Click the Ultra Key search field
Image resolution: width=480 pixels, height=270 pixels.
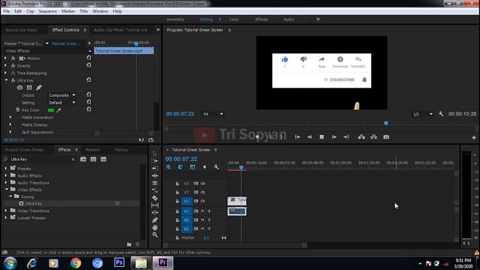coord(40,159)
